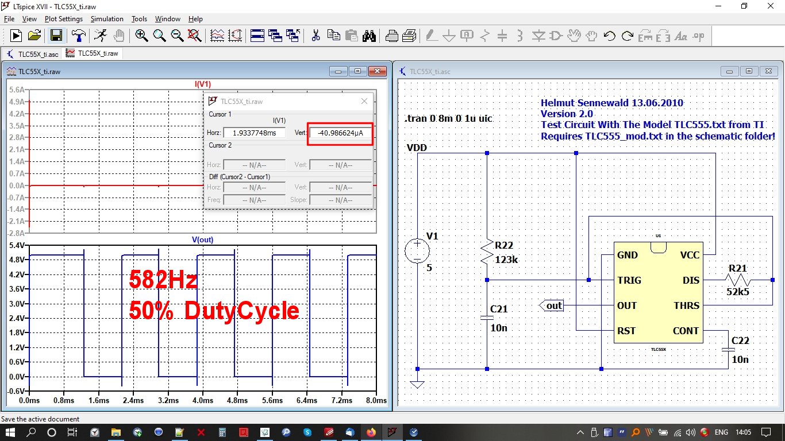Open the notification center icon
The image size is (785, 441).
765,432
